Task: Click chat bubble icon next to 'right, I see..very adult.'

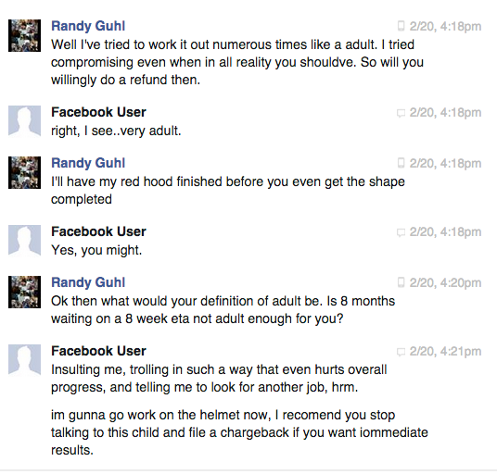Action: click(x=401, y=113)
